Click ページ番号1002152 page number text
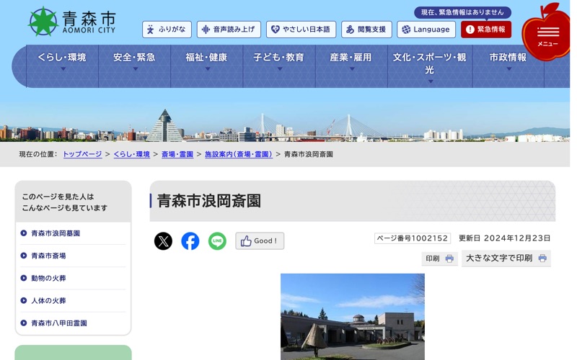The width and height of the screenshot is (577, 360). pyautogui.click(x=413, y=238)
